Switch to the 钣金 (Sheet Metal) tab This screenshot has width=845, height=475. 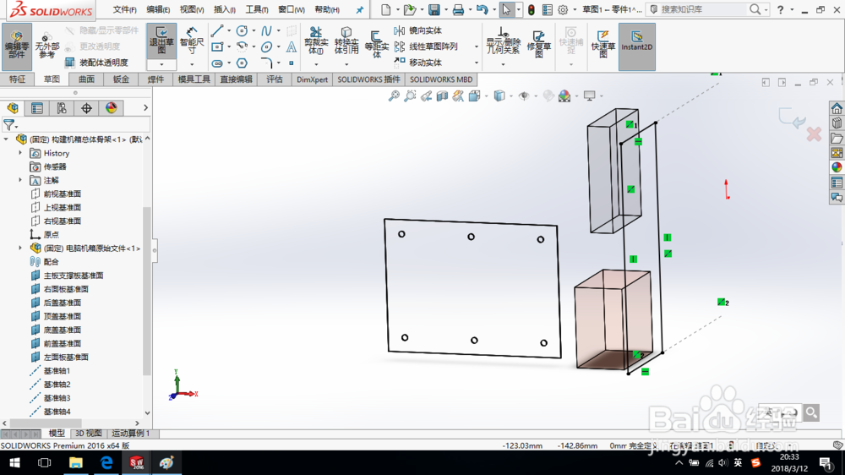tap(121, 79)
